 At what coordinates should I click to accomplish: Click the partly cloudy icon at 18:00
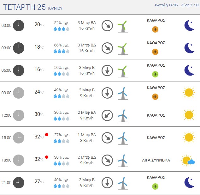tap(188, 160)
